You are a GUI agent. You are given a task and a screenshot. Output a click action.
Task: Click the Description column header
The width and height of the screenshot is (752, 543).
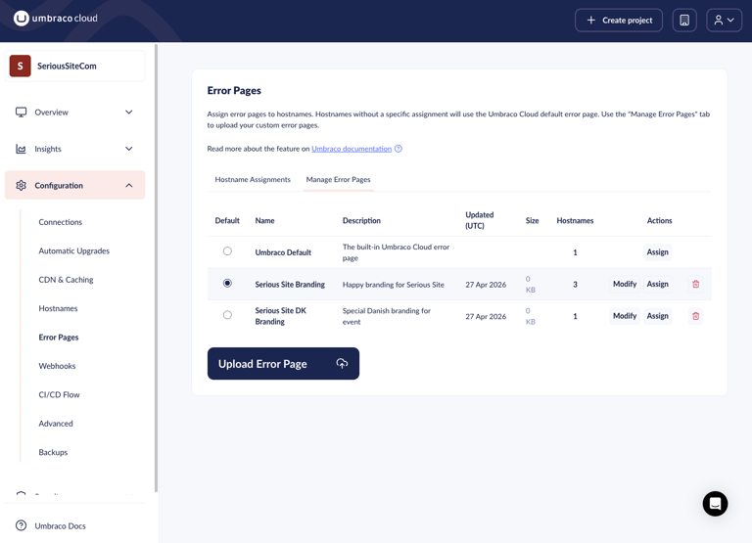click(x=361, y=220)
